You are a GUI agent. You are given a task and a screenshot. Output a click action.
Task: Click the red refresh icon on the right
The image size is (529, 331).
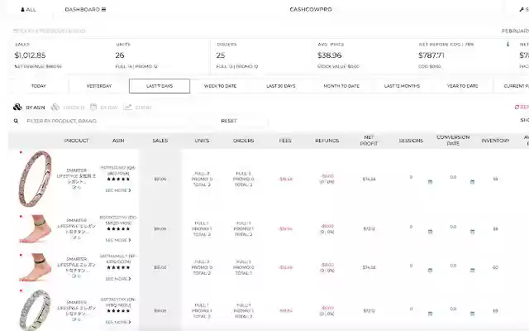coord(517,107)
